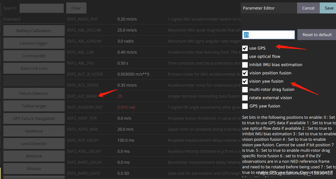
Task: Click the Search input box
Action: [x=42, y=8]
